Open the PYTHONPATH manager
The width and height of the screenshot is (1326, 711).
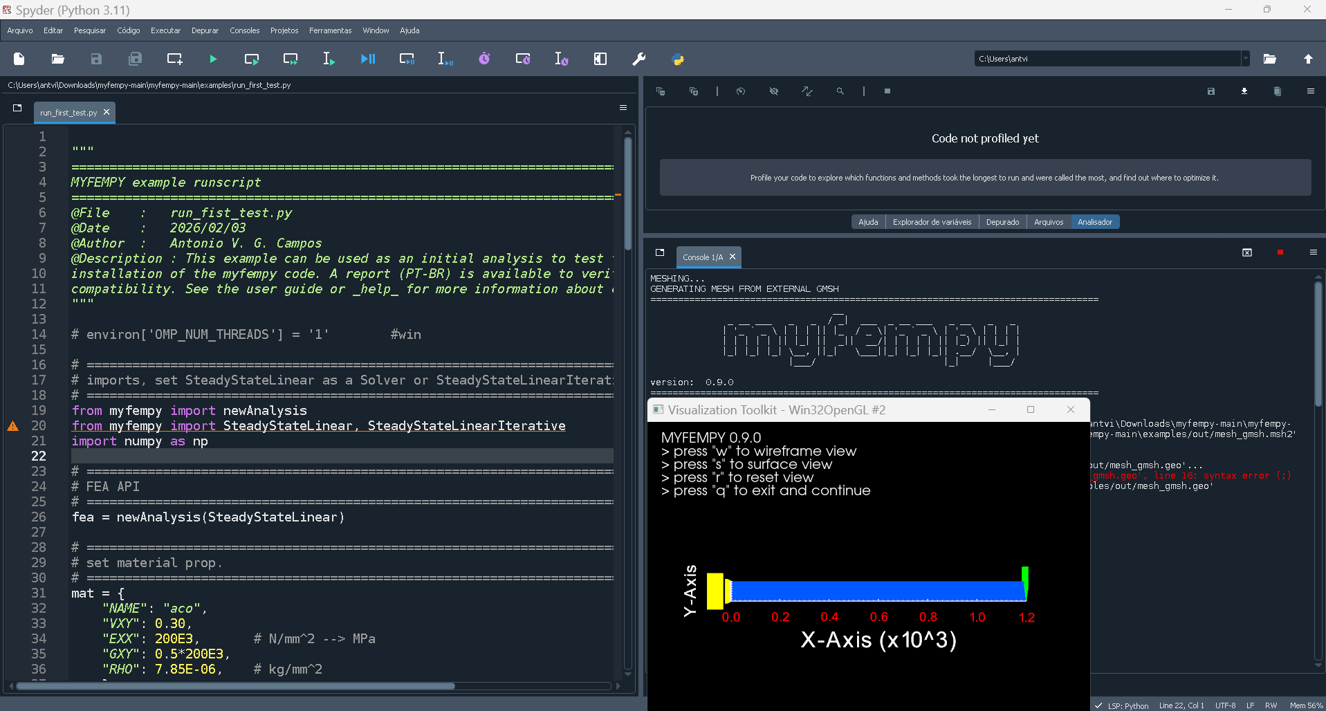678,59
